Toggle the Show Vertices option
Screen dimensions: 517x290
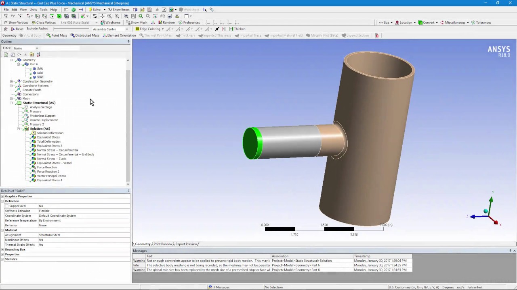(16, 23)
